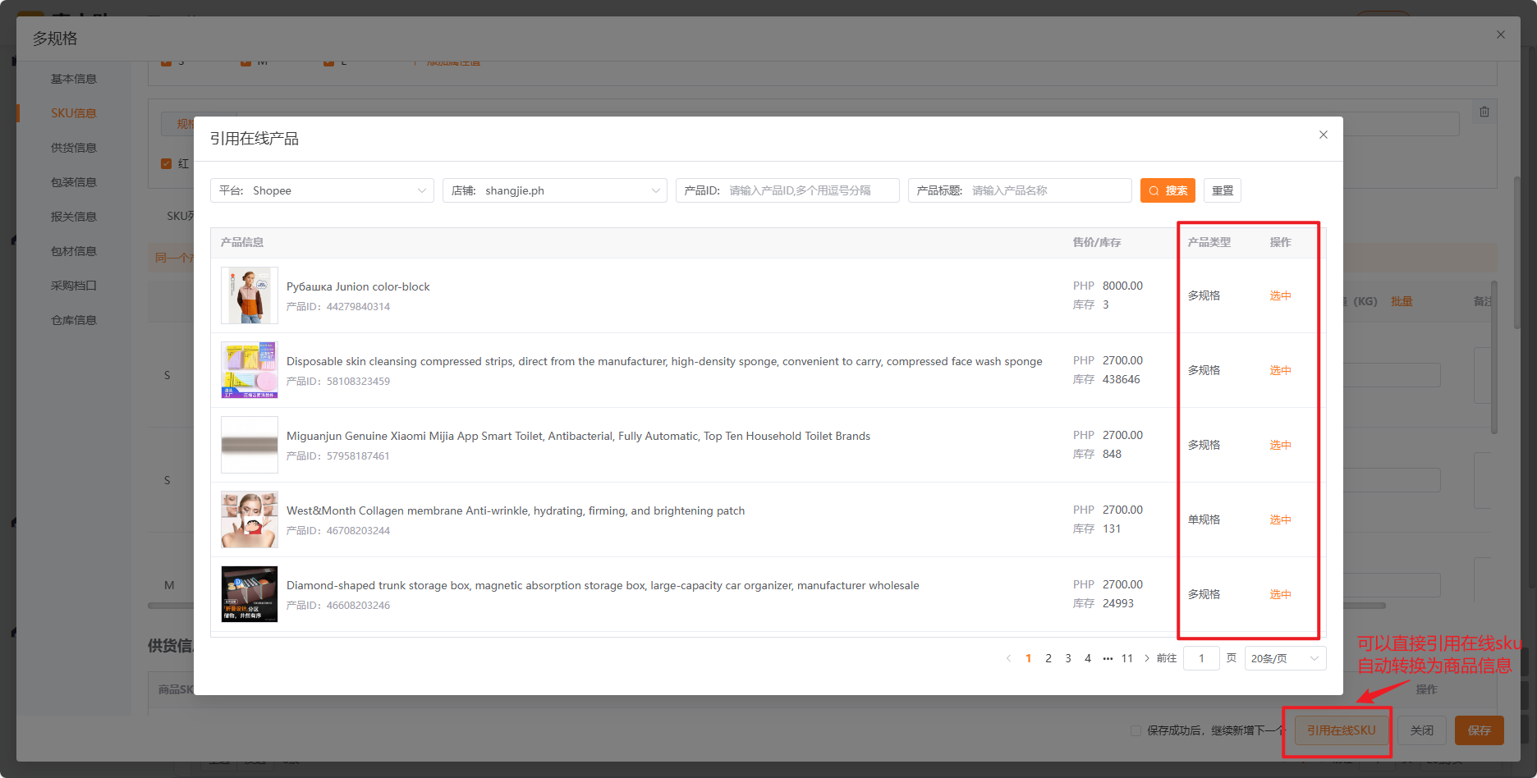Switch to 供货信息 sidebar tab
Image resolution: width=1537 pixels, height=778 pixels.
74,148
